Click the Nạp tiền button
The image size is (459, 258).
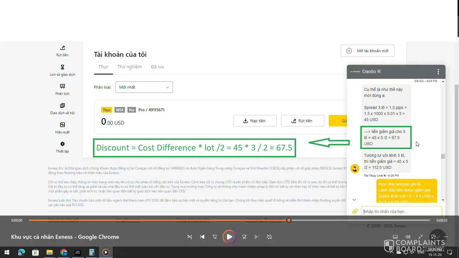tap(255, 121)
